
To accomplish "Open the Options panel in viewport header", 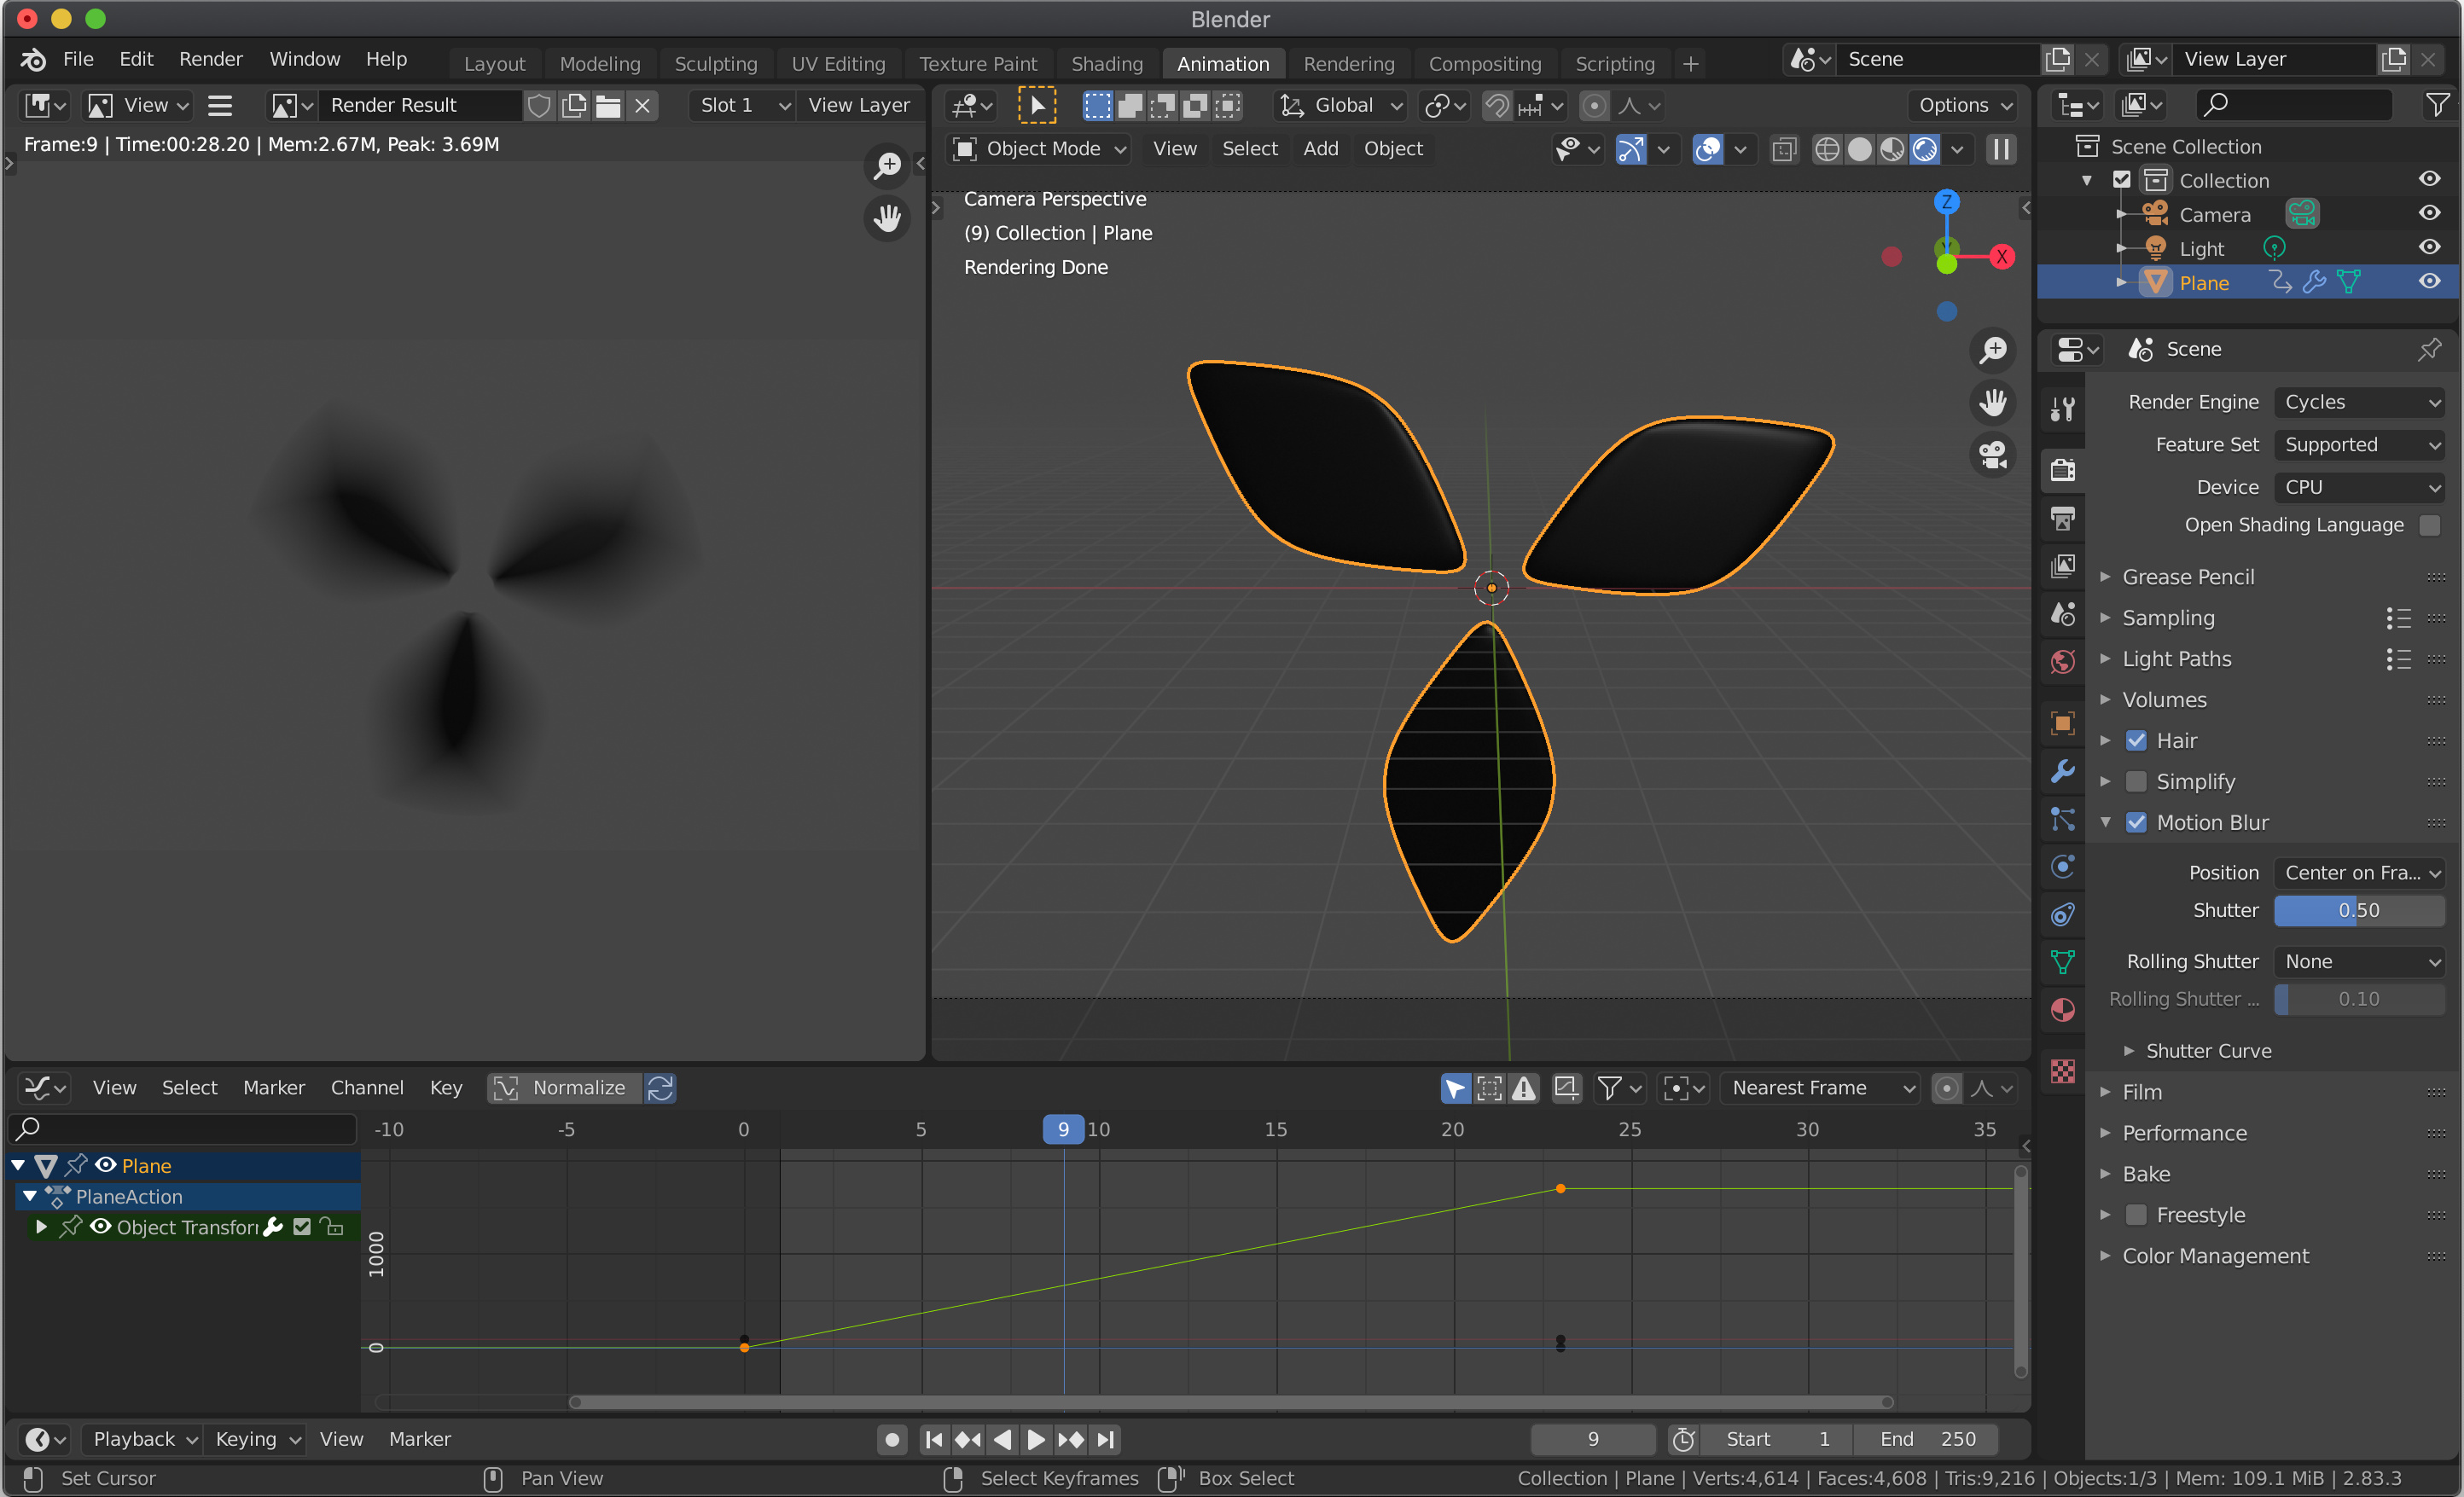I will click(1960, 105).
